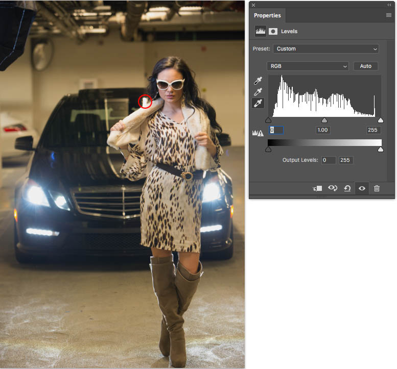
Task: Click the histogram warning recalculate icon
Action: (258, 133)
